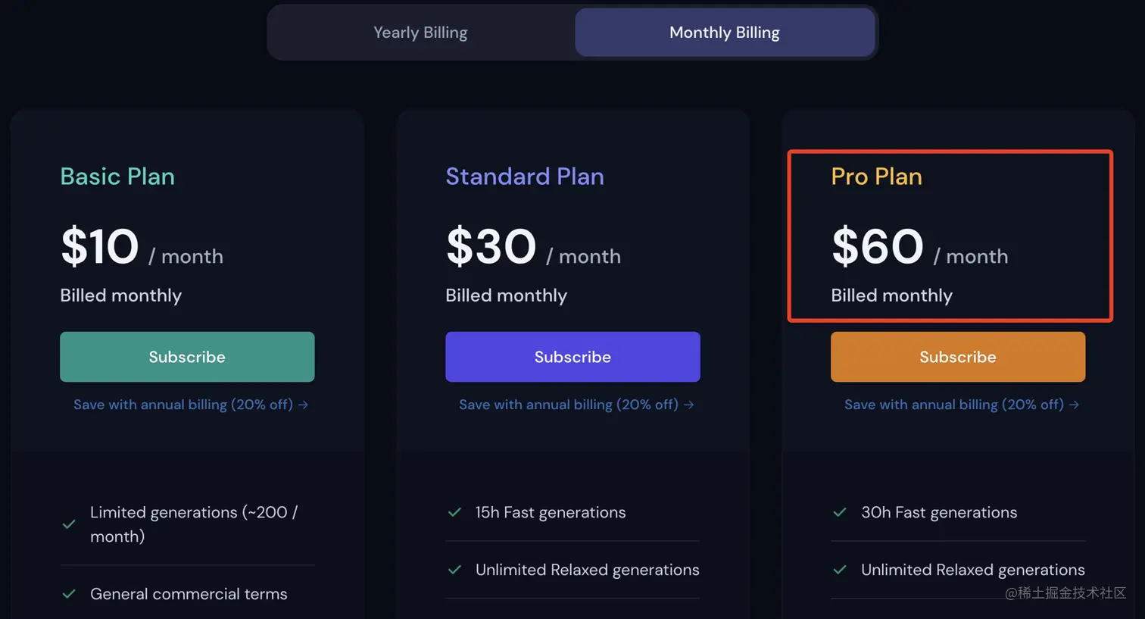
Task: Click Pro Plan Unlimited Relaxed generations checkmark
Action: [840, 570]
